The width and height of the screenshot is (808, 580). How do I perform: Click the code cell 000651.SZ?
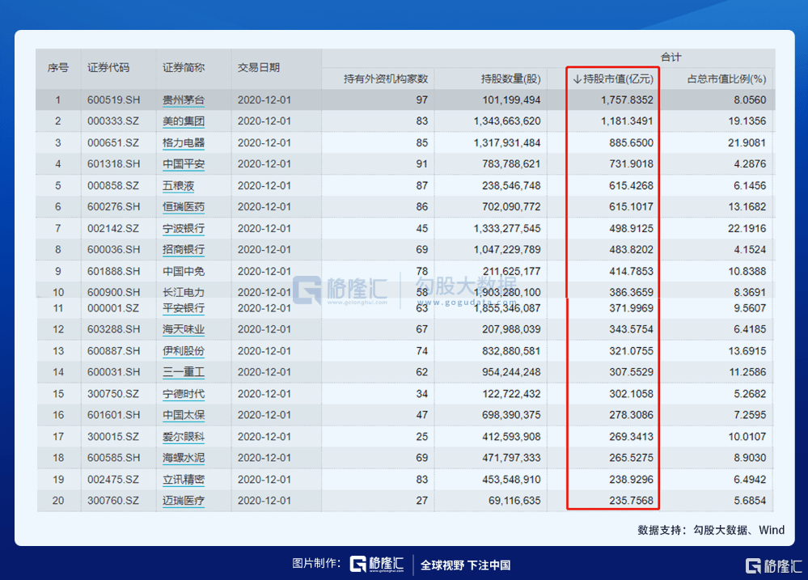tap(113, 143)
